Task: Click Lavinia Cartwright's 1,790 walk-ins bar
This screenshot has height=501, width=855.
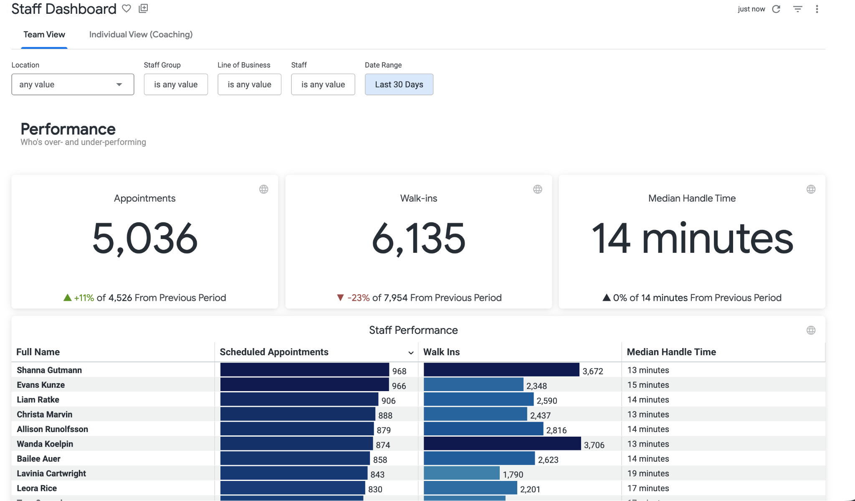Action: [x=462, y=473]
